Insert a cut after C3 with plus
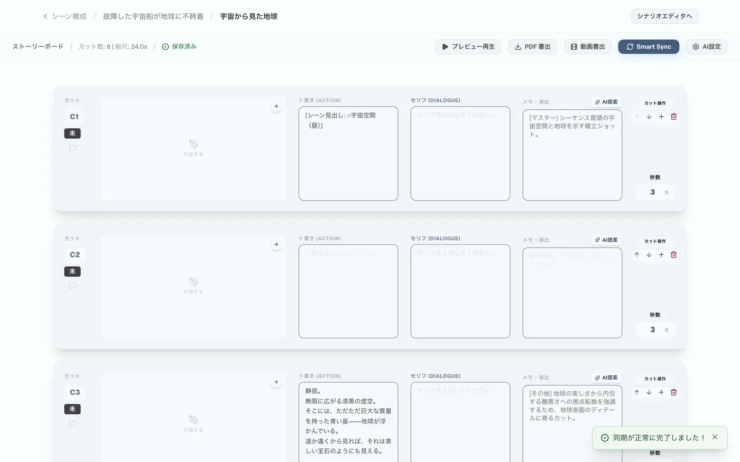 tap(661, 392)
